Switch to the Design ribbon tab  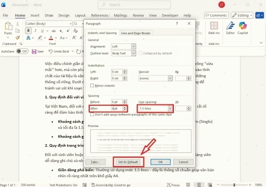click(x=64, y=15)
